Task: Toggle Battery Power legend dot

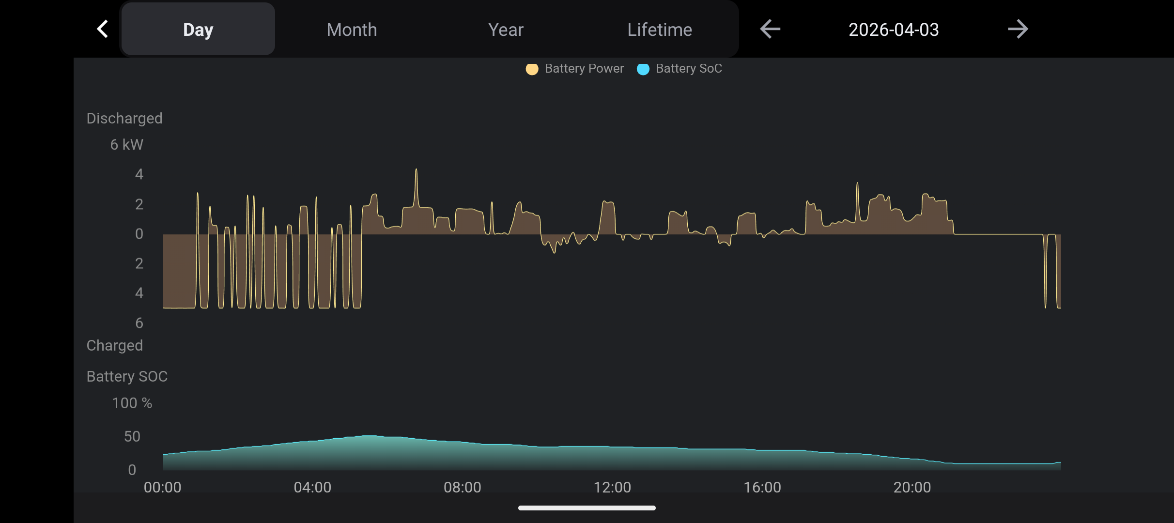Action: pos(532,69)
